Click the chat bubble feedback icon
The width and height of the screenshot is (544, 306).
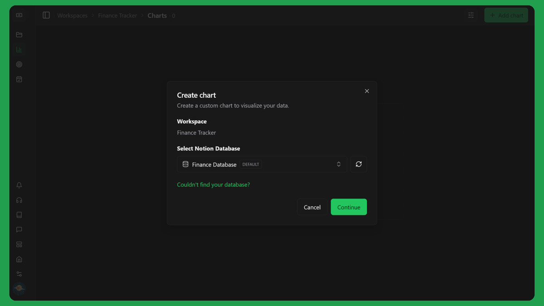(19, 230)
